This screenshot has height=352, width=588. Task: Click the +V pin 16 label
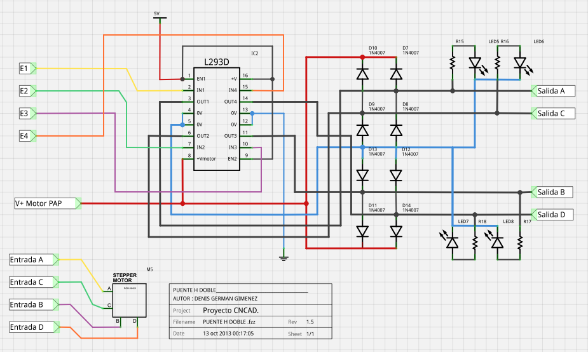click(234, 79)
